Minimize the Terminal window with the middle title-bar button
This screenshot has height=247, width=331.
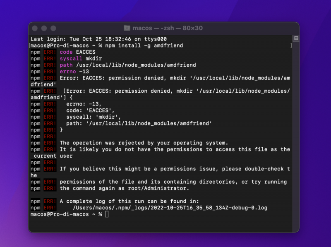(44, 28)
